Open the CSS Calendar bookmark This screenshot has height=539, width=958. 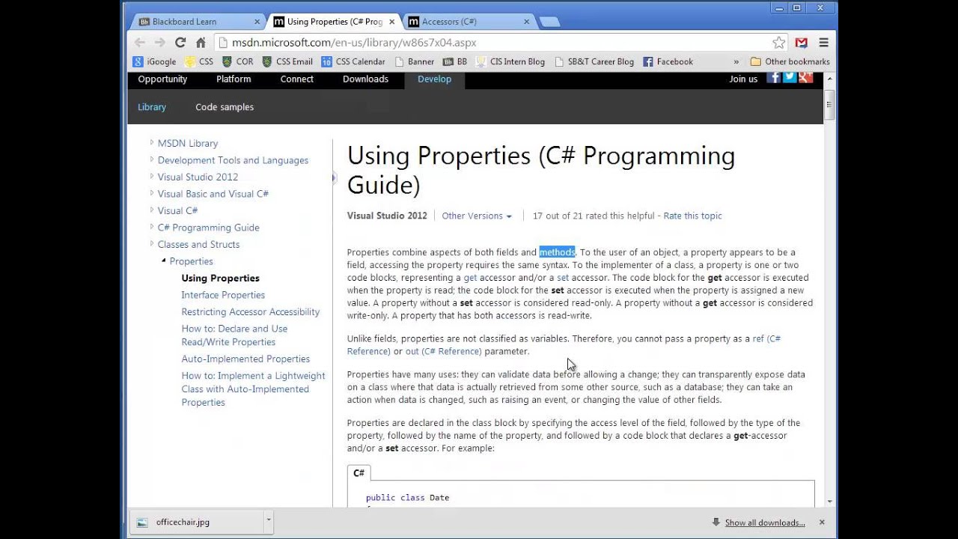coord(353,61)
